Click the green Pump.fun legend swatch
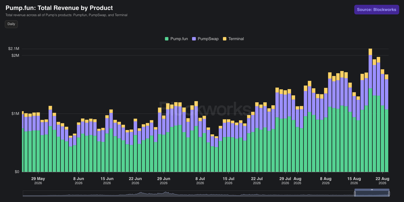The image size is (404, 202). coord(167,39)
